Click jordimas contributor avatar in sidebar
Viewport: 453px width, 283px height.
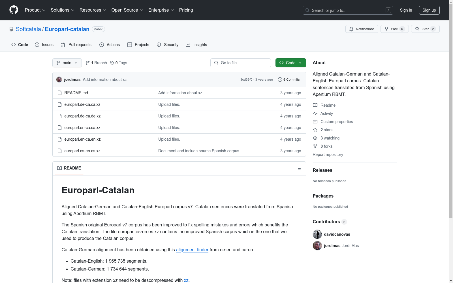click(317, 246)
